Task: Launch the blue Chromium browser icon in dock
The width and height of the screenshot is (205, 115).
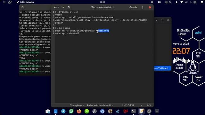Action: [102, 111]
